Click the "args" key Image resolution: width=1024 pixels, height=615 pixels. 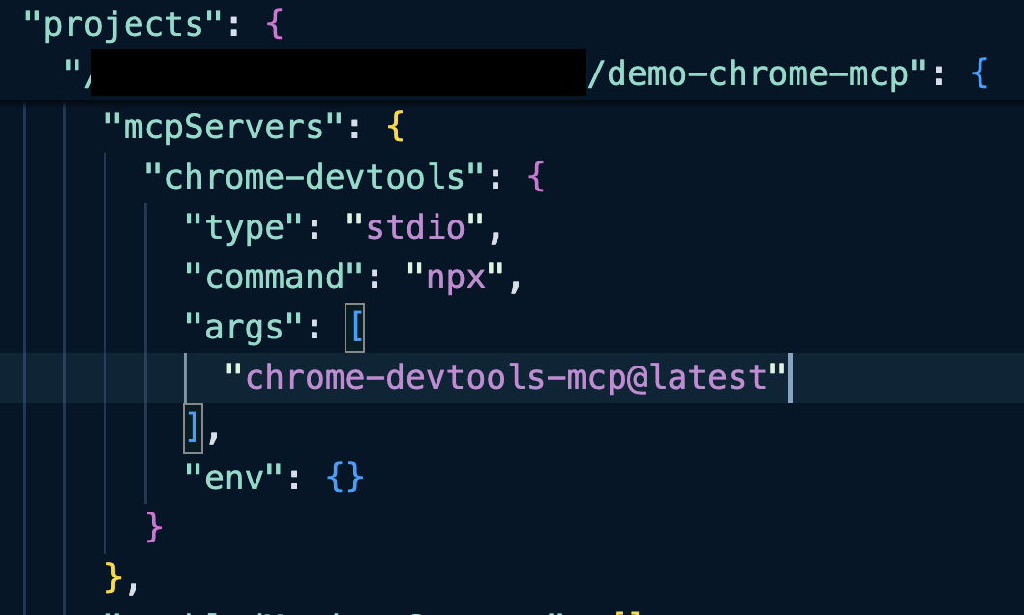(x=244, y=327)
